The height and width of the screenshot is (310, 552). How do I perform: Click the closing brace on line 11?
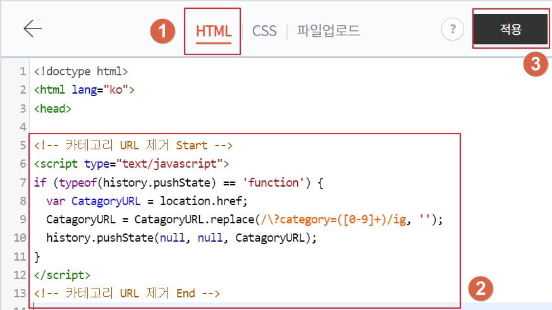(37, 257)
